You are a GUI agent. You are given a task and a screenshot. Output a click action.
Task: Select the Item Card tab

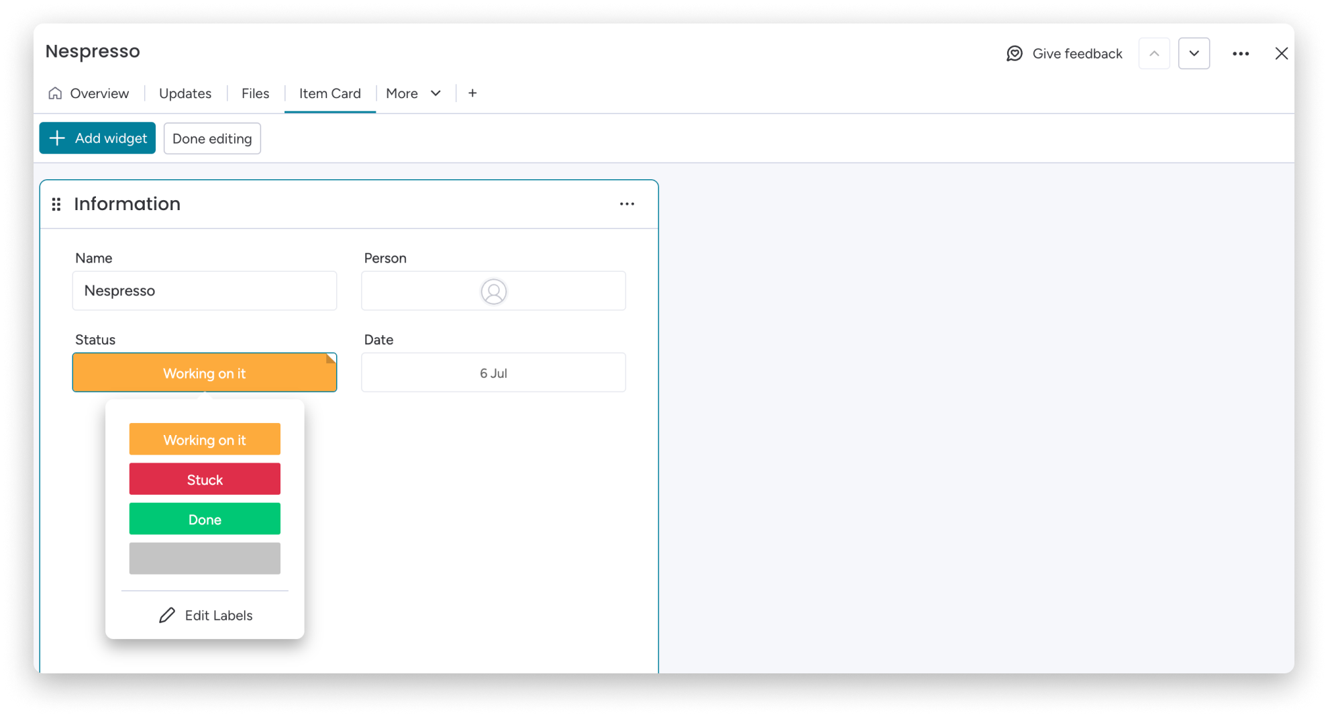pyautogui.click(x=329, y=93)
